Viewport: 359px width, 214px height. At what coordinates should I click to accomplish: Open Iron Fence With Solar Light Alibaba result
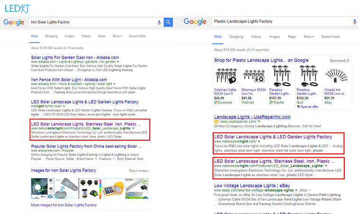[69, 80]
